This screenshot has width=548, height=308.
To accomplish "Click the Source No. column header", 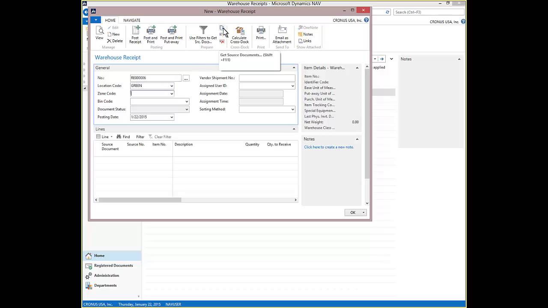I will (136, 145).
